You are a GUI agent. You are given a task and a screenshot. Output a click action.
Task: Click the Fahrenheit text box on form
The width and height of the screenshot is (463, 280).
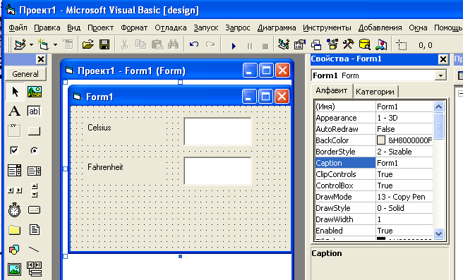pos(217,171)
